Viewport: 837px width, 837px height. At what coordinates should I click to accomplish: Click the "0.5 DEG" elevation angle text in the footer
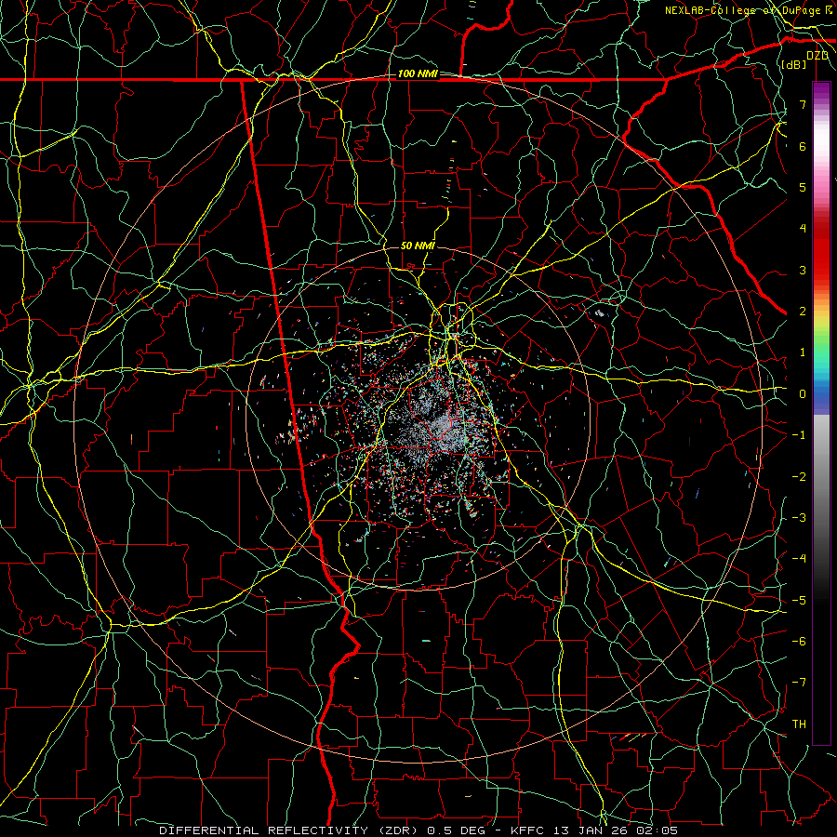[x=456, y=830]
